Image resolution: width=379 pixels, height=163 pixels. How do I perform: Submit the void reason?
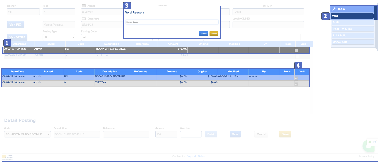(204, 34)
